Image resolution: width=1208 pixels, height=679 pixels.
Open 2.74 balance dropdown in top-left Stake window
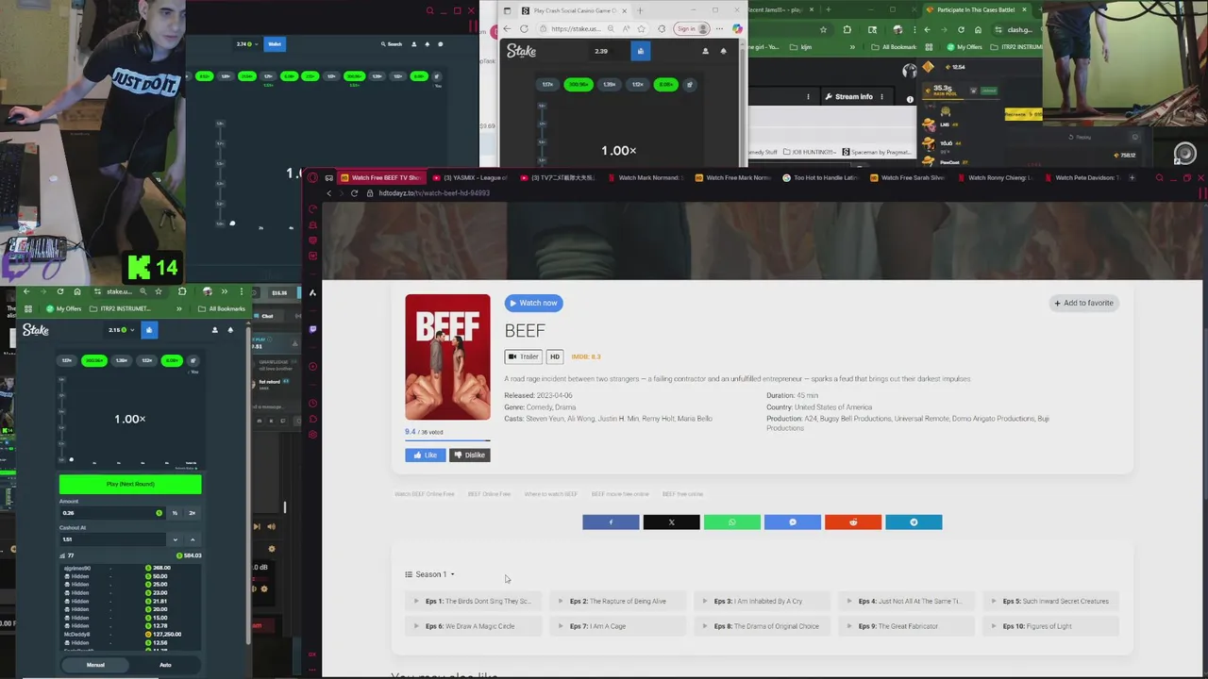pyautogui.click(x=247, y=43)
